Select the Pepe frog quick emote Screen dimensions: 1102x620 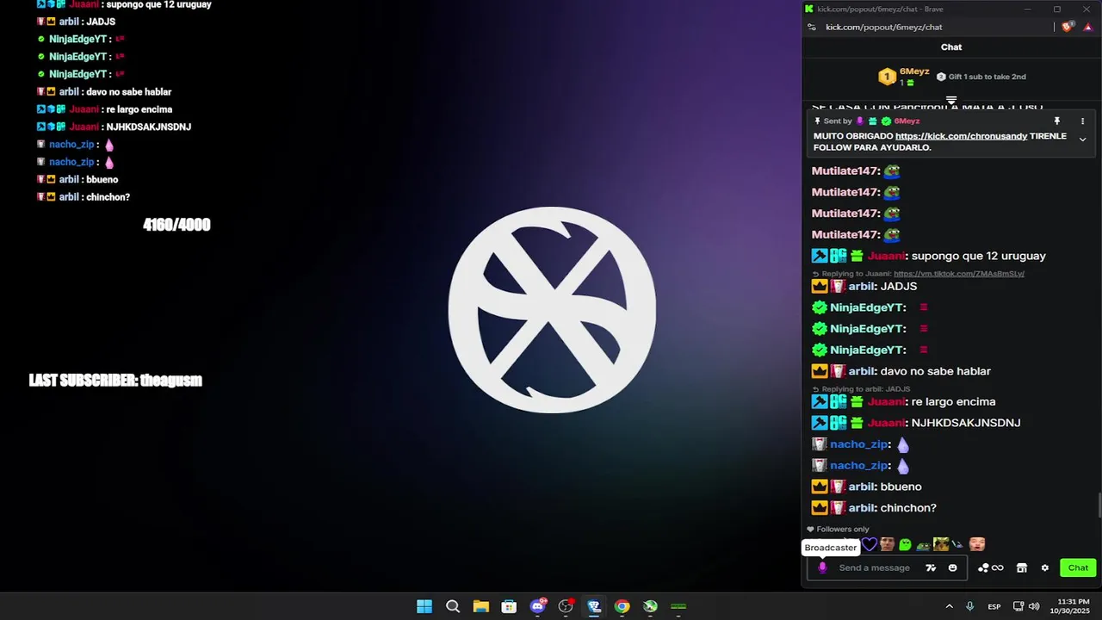923,545
